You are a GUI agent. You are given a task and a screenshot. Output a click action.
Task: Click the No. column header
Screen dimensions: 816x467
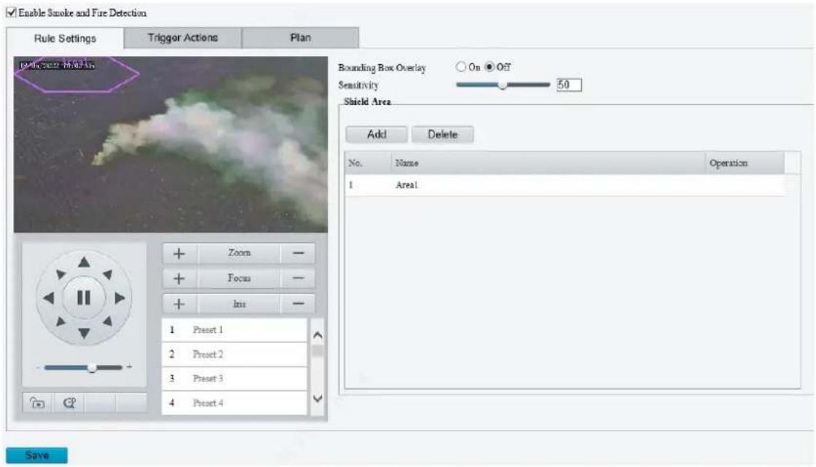point(368,163)
